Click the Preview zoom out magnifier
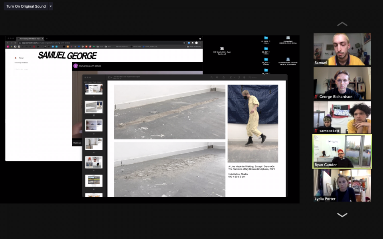This screenshot has width=383, height=239. (x=211, y=78)
